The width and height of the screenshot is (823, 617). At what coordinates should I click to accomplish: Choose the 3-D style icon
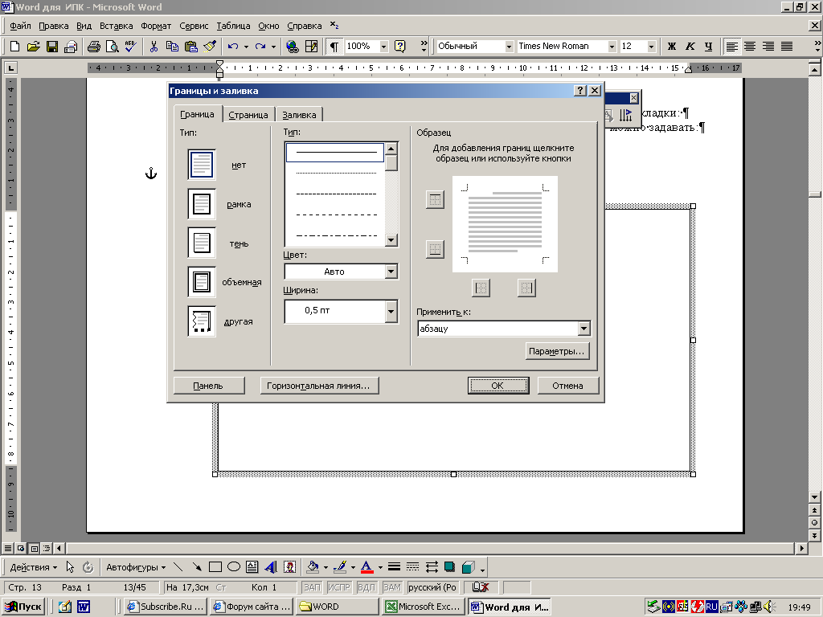[x=469, y=566]
